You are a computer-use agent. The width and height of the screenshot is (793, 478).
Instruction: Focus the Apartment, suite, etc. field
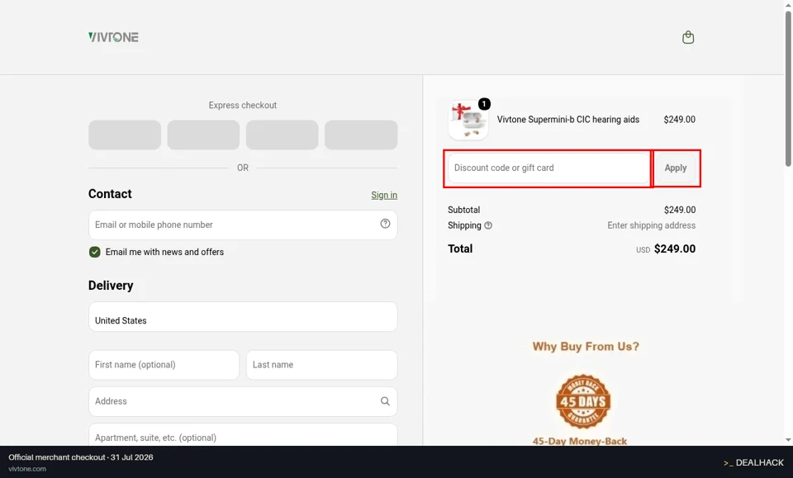(243, 435)
